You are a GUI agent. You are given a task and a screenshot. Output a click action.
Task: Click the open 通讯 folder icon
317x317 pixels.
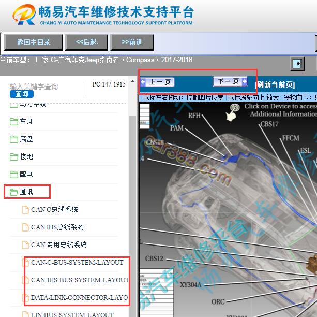click(14, 192)
